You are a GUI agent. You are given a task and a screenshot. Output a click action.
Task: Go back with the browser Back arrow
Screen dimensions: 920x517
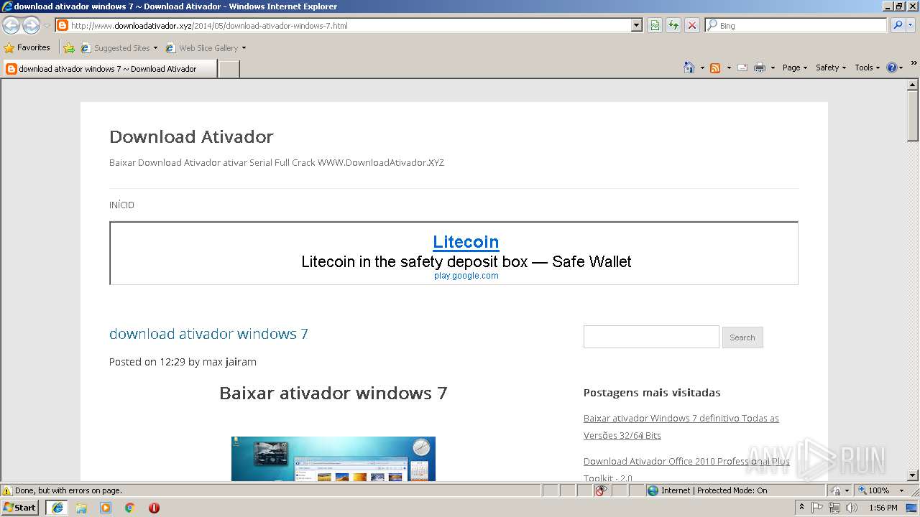pyautogui.click(x=11, y=26)
